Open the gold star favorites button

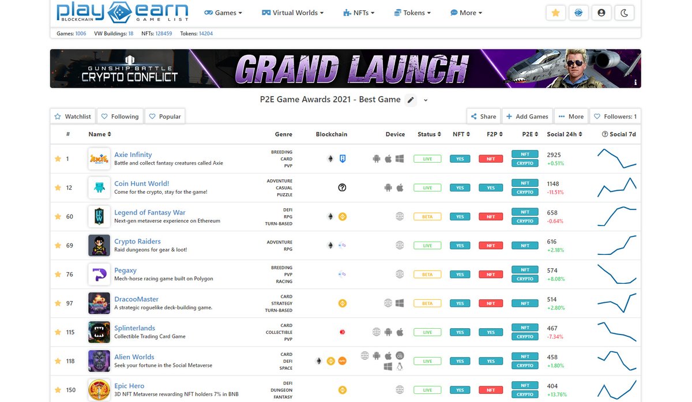pyautogui.click(x=555, y=13)
